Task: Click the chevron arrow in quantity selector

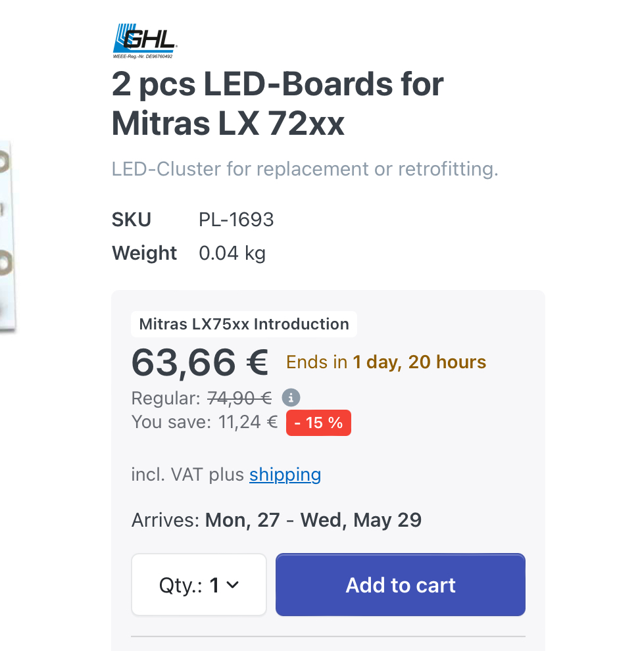Action: click(x=233, y=585)
